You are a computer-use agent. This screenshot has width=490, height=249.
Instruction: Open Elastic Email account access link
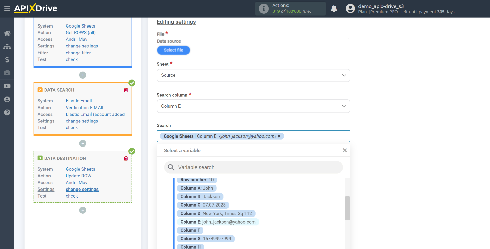point(95,114)
